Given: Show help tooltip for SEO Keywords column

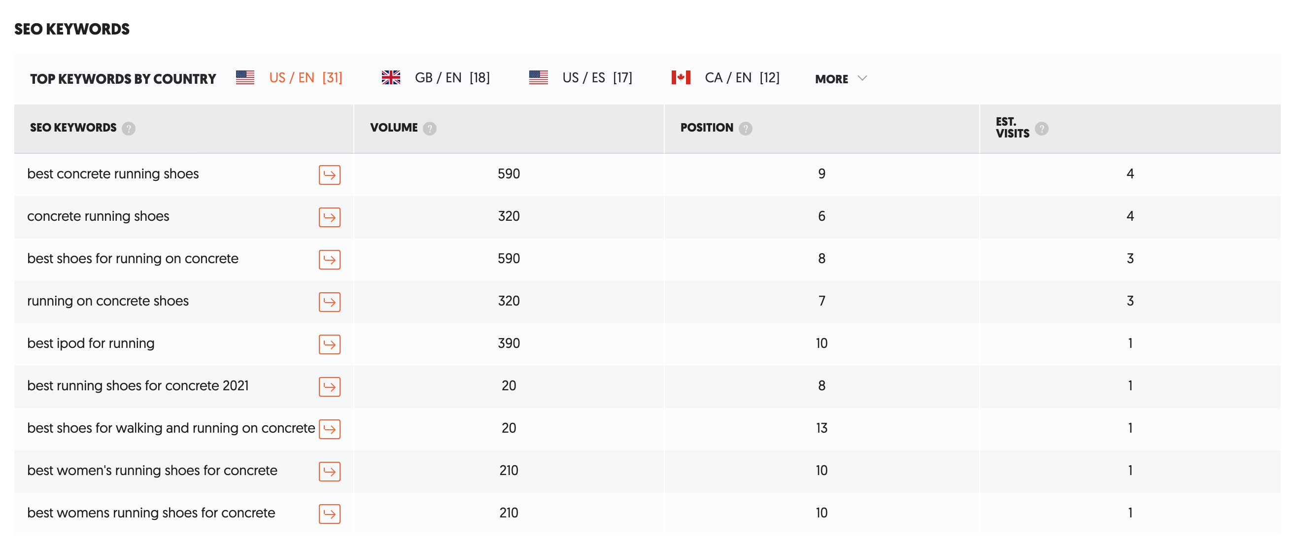Looking at the screenshot, I should click(x=128, y=128).
